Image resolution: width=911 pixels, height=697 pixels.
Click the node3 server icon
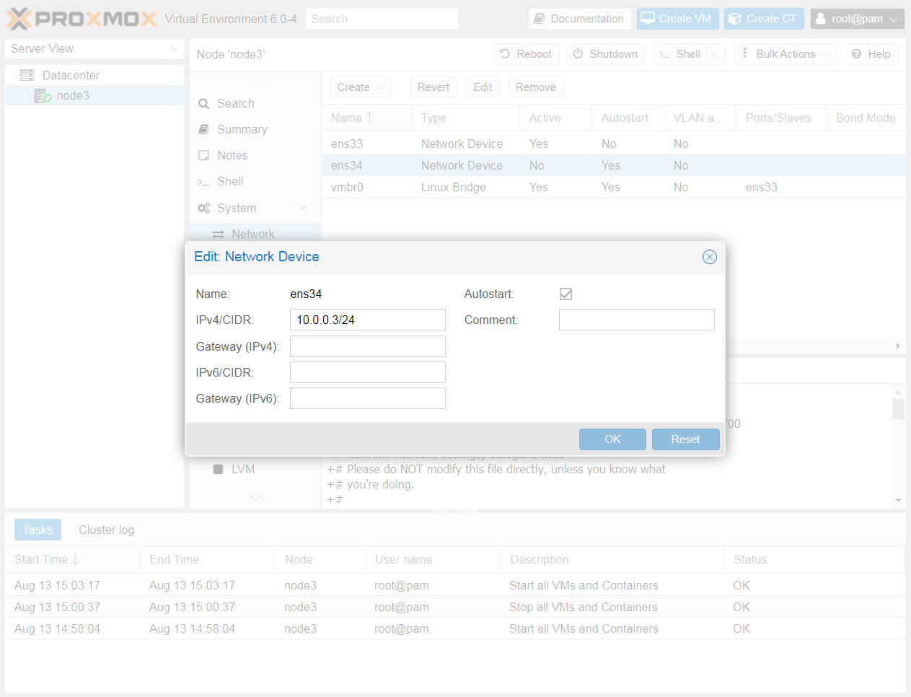pyautogui.click(x=43, y=96)
